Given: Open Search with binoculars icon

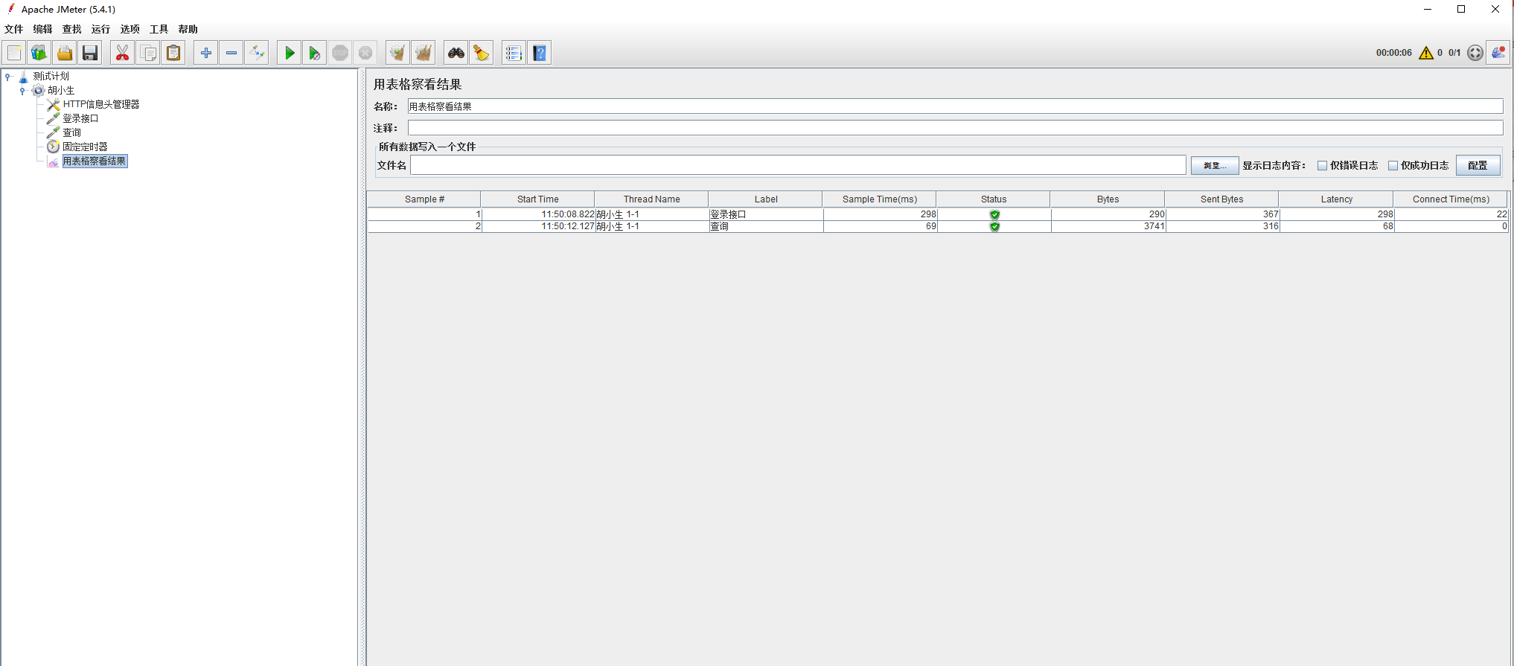Looking at the screenshot, I should [x=456, y=53].
